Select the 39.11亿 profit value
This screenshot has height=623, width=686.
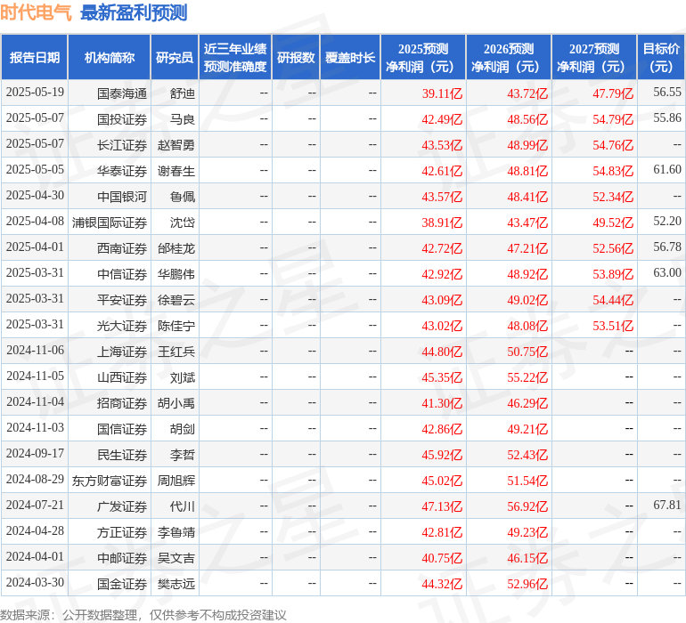(442, 93)
